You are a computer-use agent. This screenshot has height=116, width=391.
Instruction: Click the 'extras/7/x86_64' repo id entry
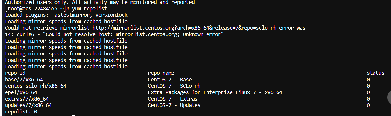pos(27,99)
